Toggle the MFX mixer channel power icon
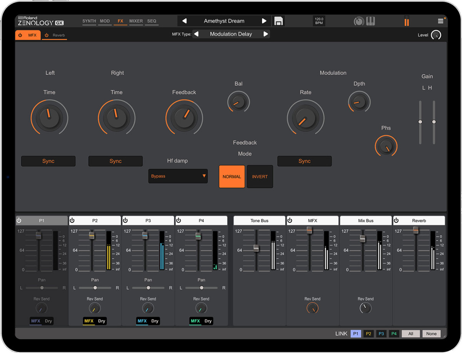 click(x=290, y=221)
